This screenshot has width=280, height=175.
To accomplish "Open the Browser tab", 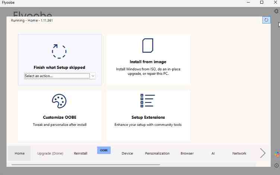I will coord(187,153).
